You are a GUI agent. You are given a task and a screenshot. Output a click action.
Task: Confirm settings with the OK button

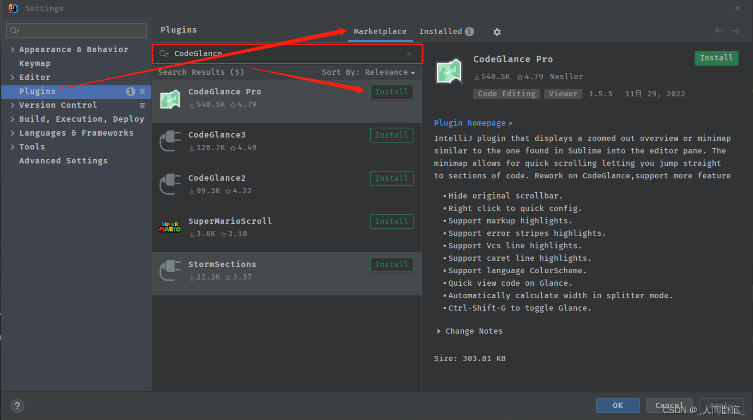pos(617,406)
